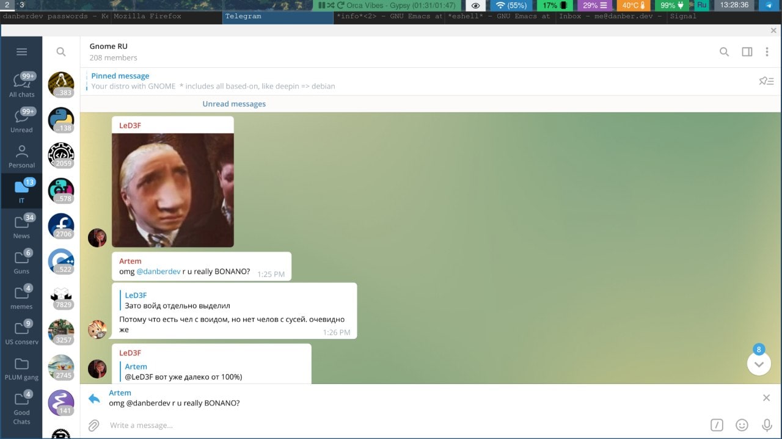
Task: Select the All chats folder
Action: (21, 85)
